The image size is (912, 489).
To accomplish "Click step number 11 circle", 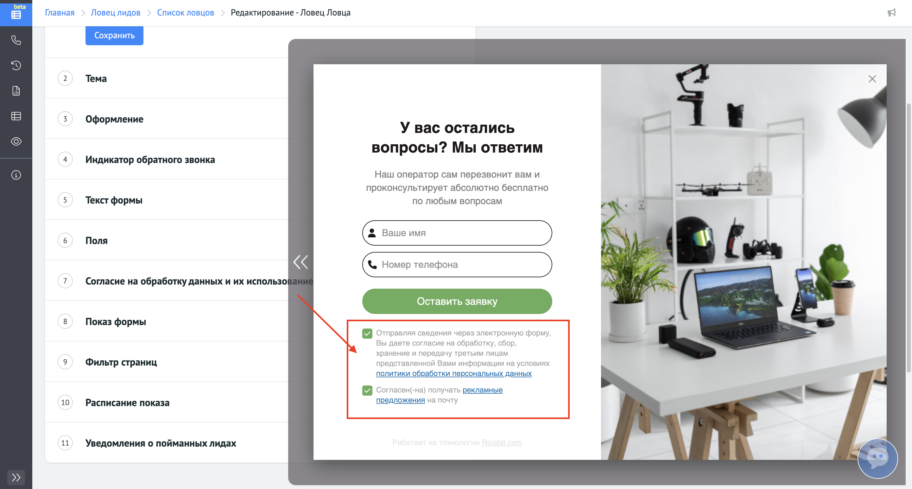I will point(65,443).
